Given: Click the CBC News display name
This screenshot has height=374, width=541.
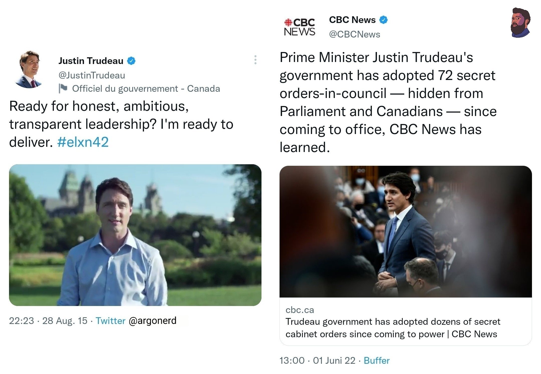Looking at the screenshot, I should tap(352, 20).
